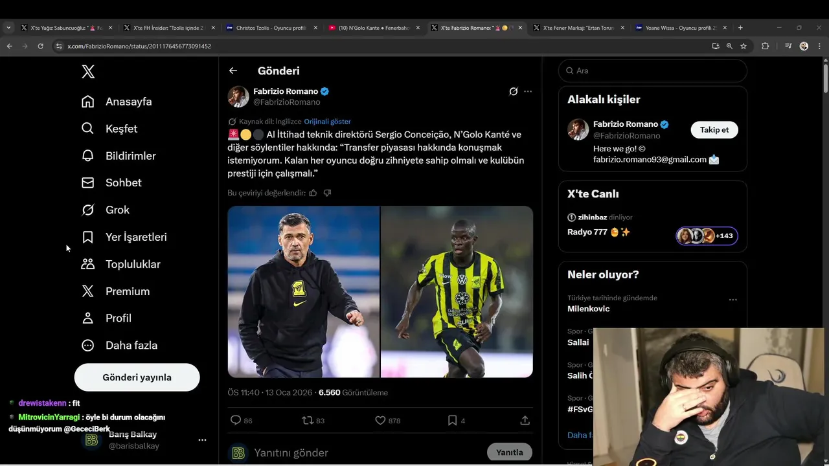Image resolution: width=829 pixels, height=466 pixels.
Task: Open install app icon in address bar
Action: coord(716,46)
